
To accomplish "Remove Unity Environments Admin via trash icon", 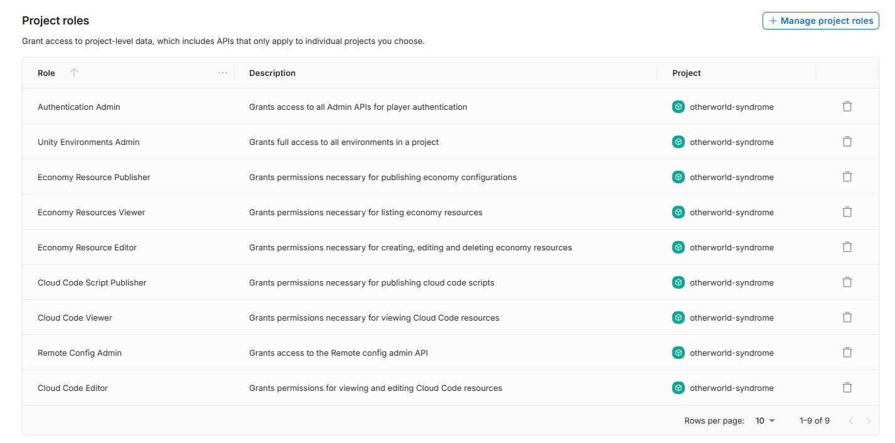I will pos(847,142).
